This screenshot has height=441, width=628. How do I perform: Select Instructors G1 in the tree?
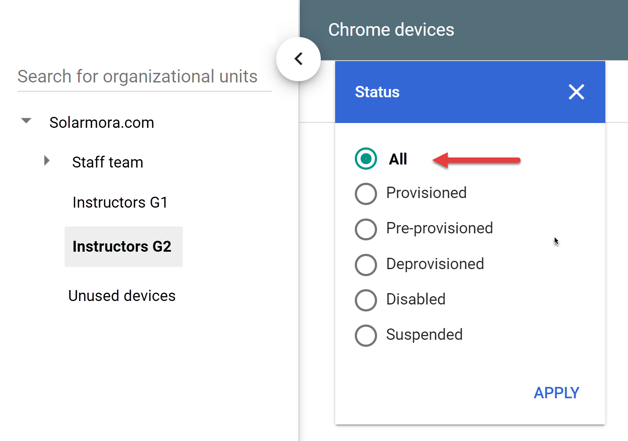(x=120, y=202)
